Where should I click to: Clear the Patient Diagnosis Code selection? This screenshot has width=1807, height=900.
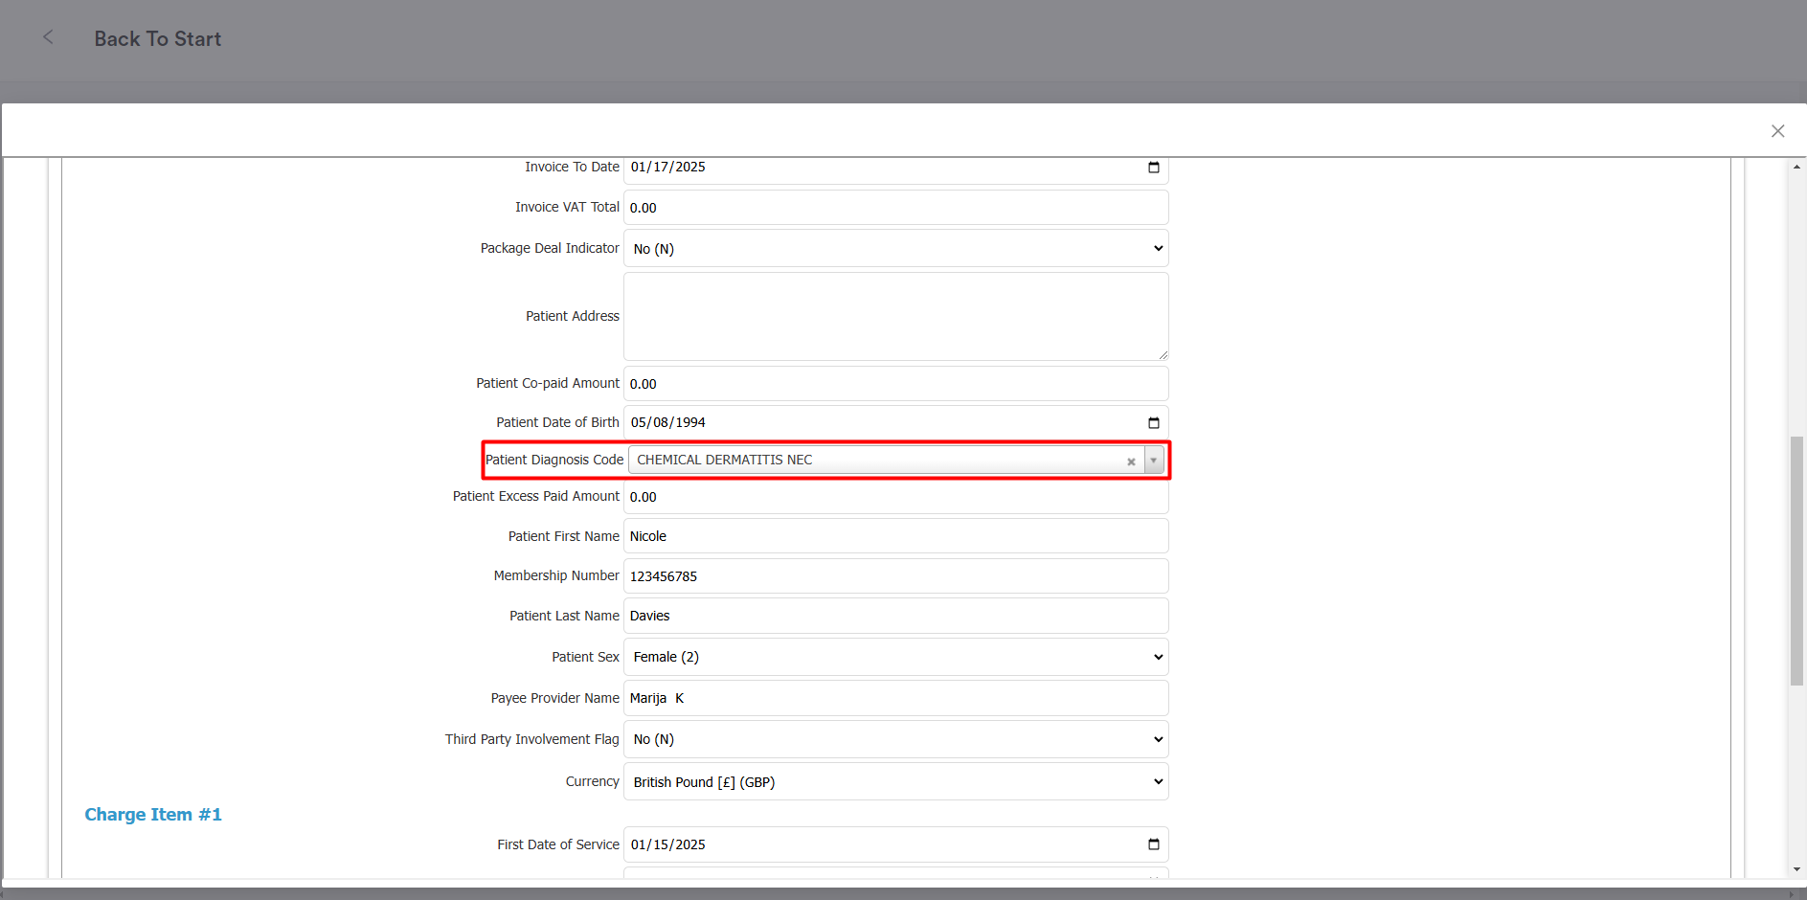[1131, 461]
